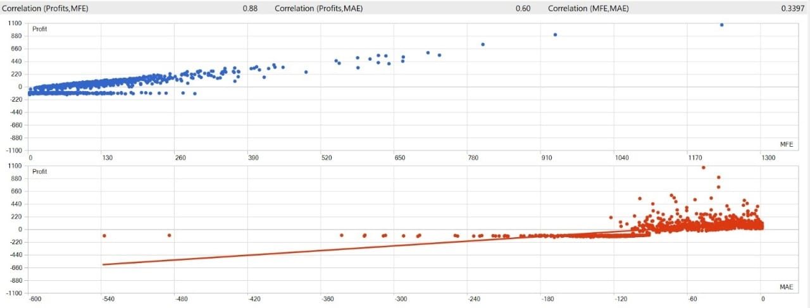Click the "MFE" axis label
810x308 pixels.
coord(787,145)
